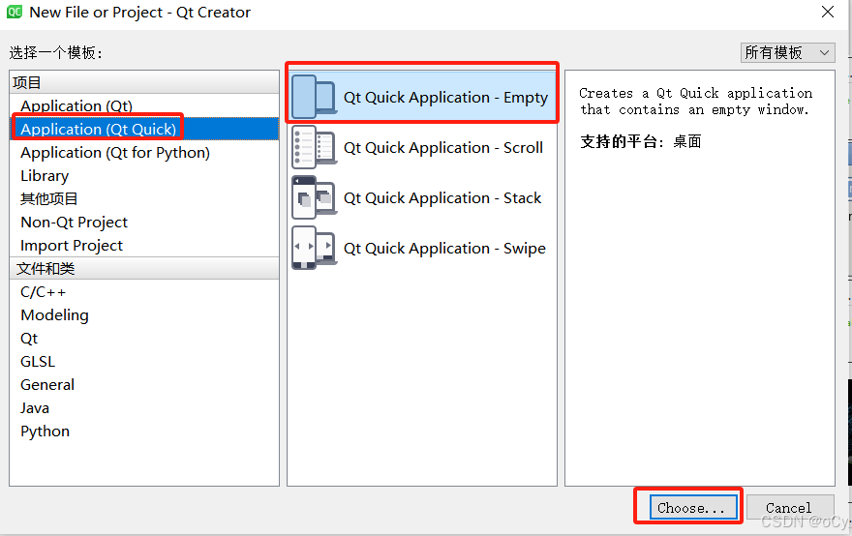
Task: Select the Java files category
Action: coord(144,408)
